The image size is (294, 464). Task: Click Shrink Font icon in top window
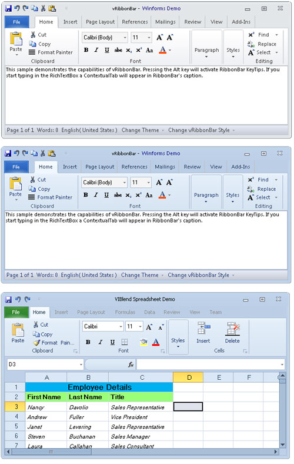[169, 37]
